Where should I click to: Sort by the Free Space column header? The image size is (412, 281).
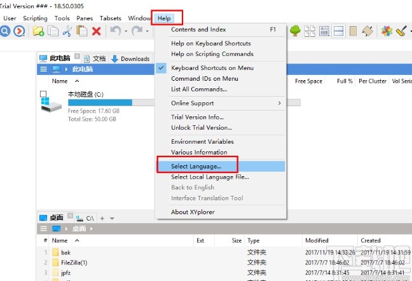tap(308, 81)
